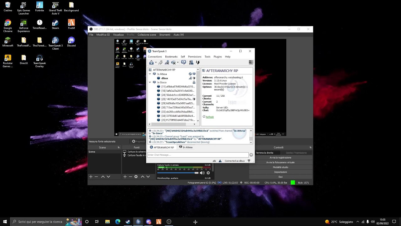Click Termina la diretta in OBS

pos(265,153)
